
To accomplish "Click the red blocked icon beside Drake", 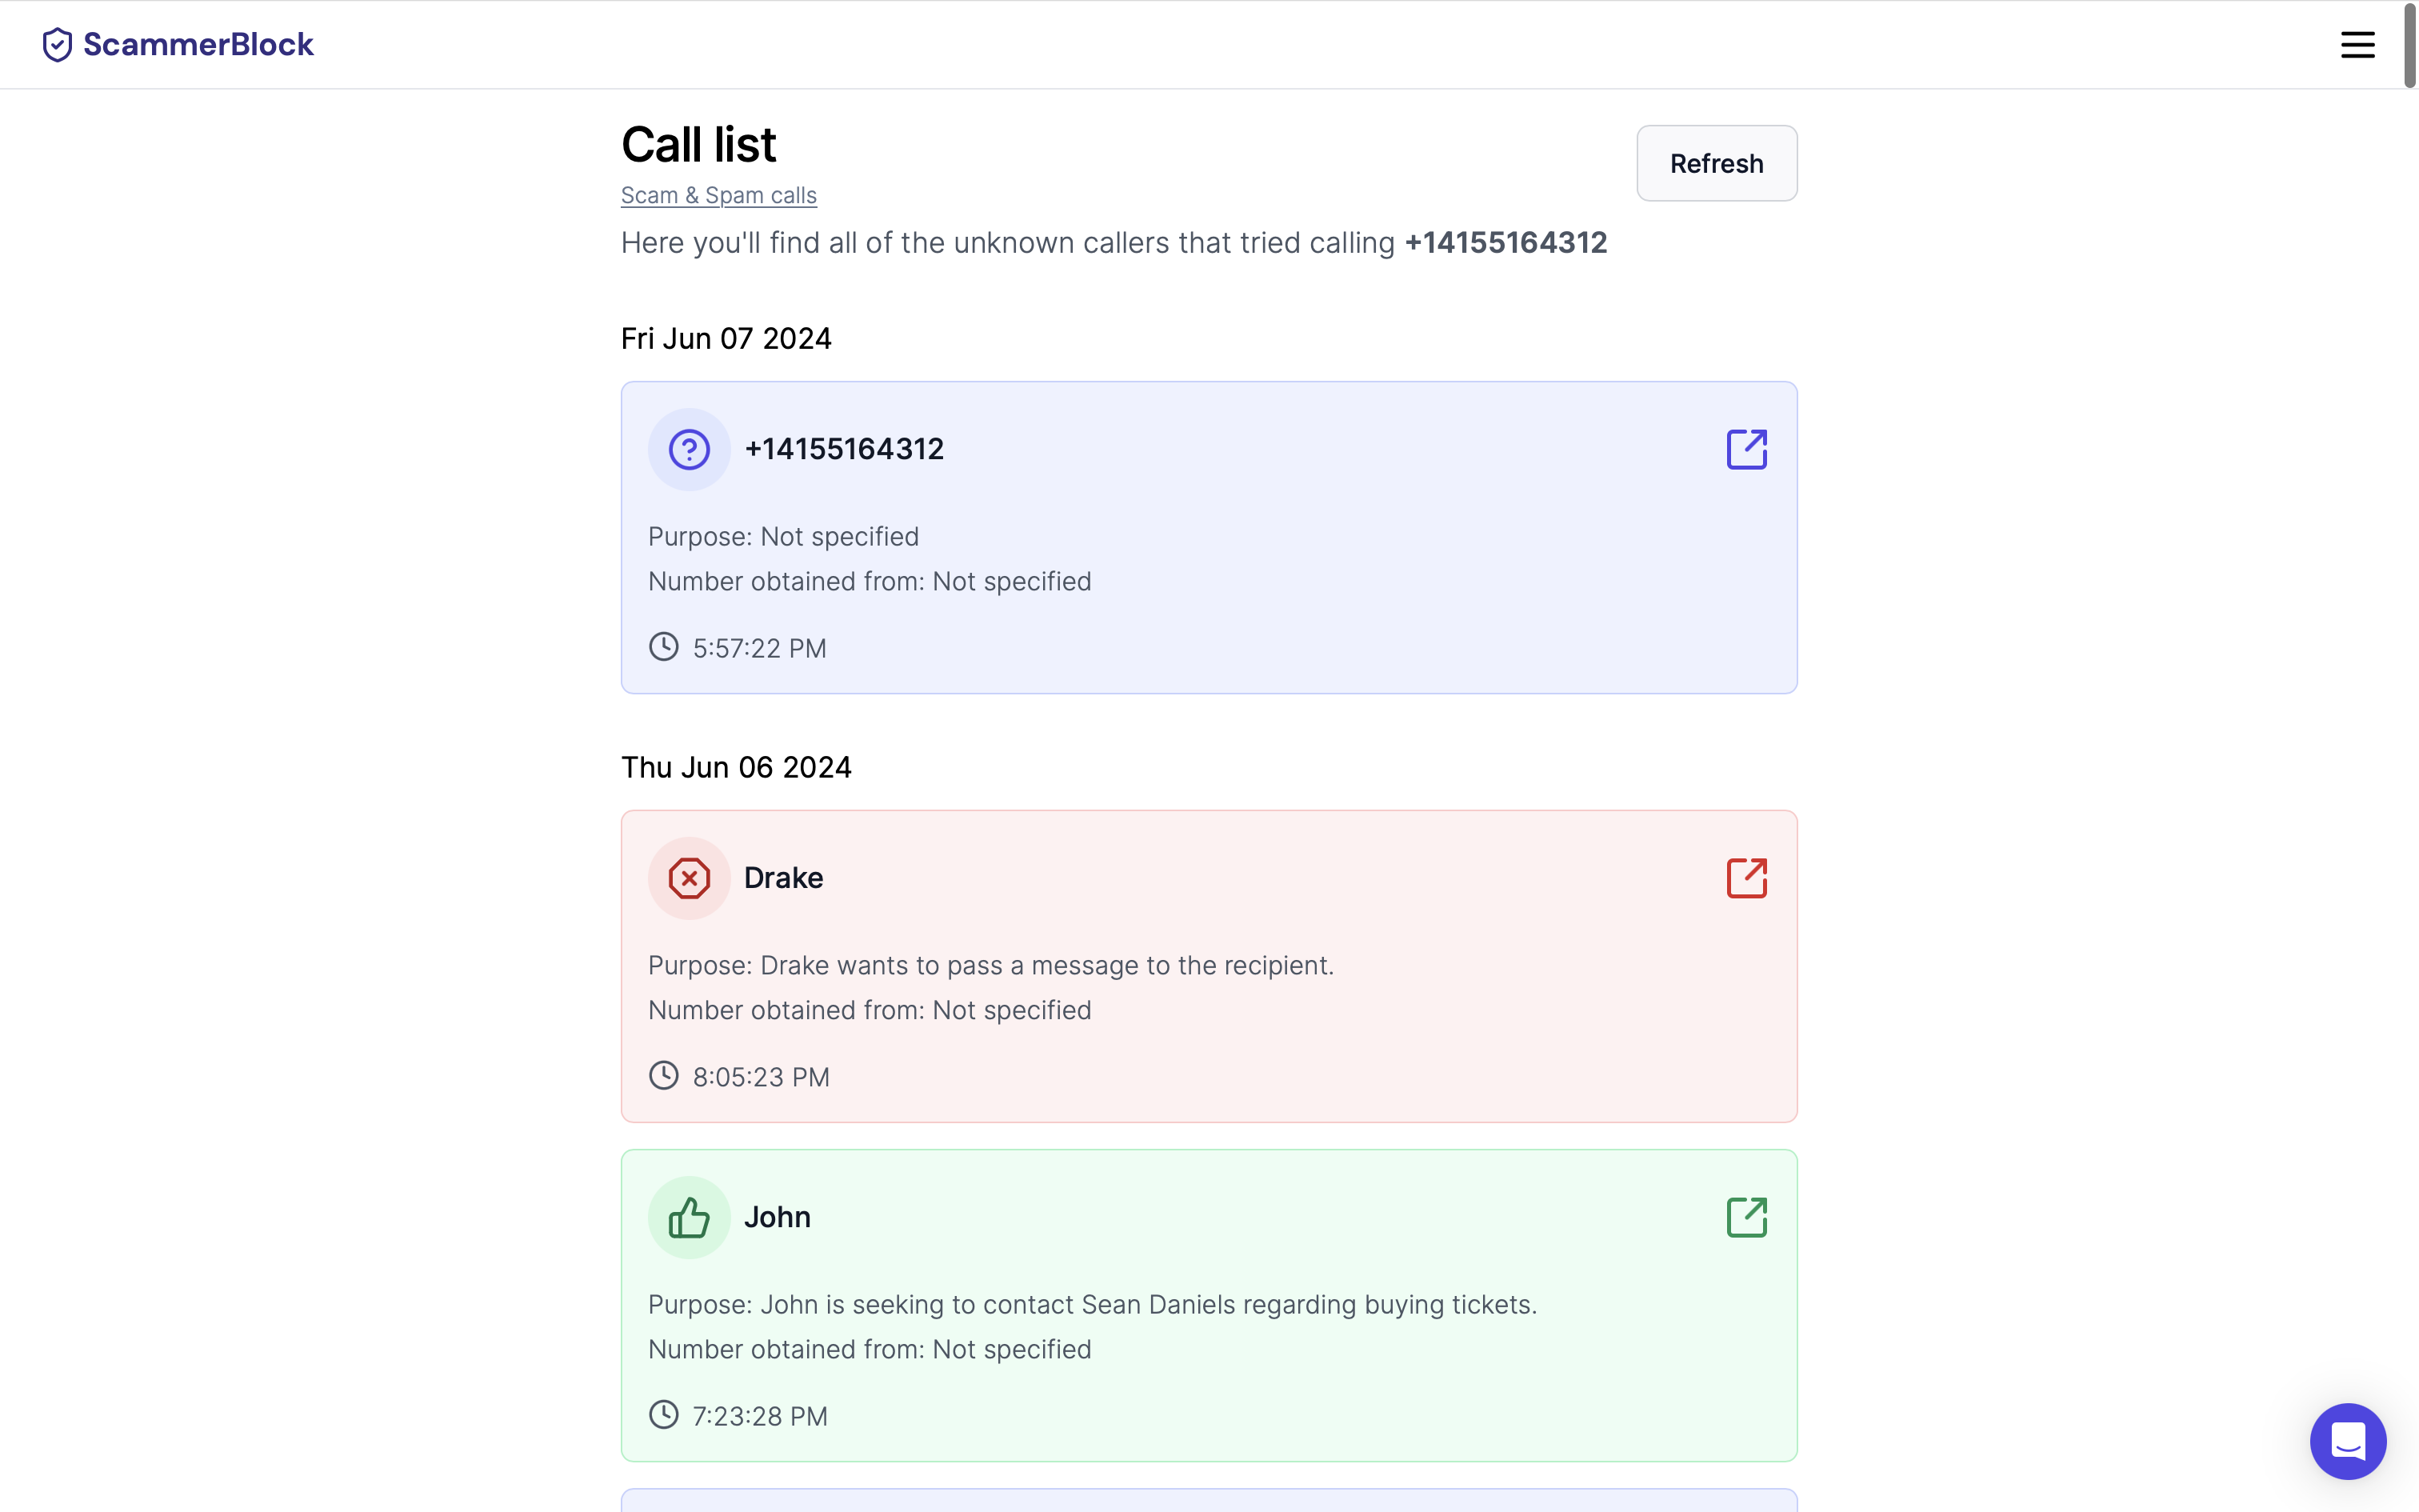I will click(x=689, y=878).
